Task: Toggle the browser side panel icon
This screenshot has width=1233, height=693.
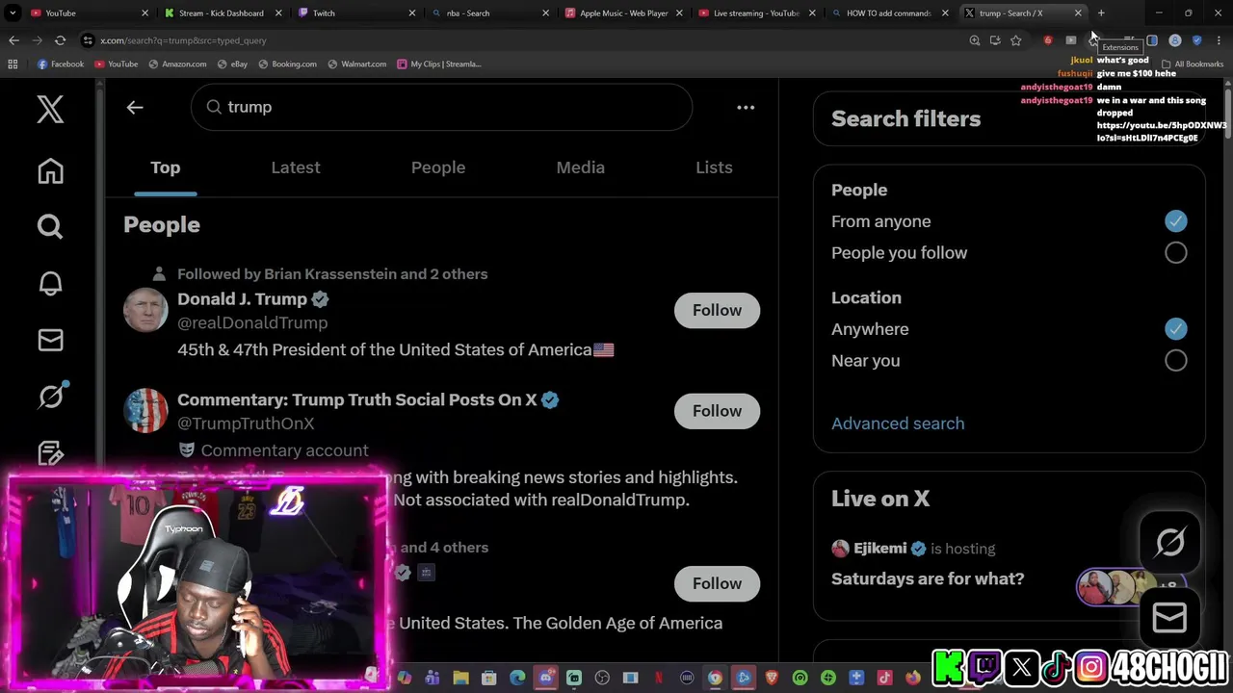Action: (1152, 40)
